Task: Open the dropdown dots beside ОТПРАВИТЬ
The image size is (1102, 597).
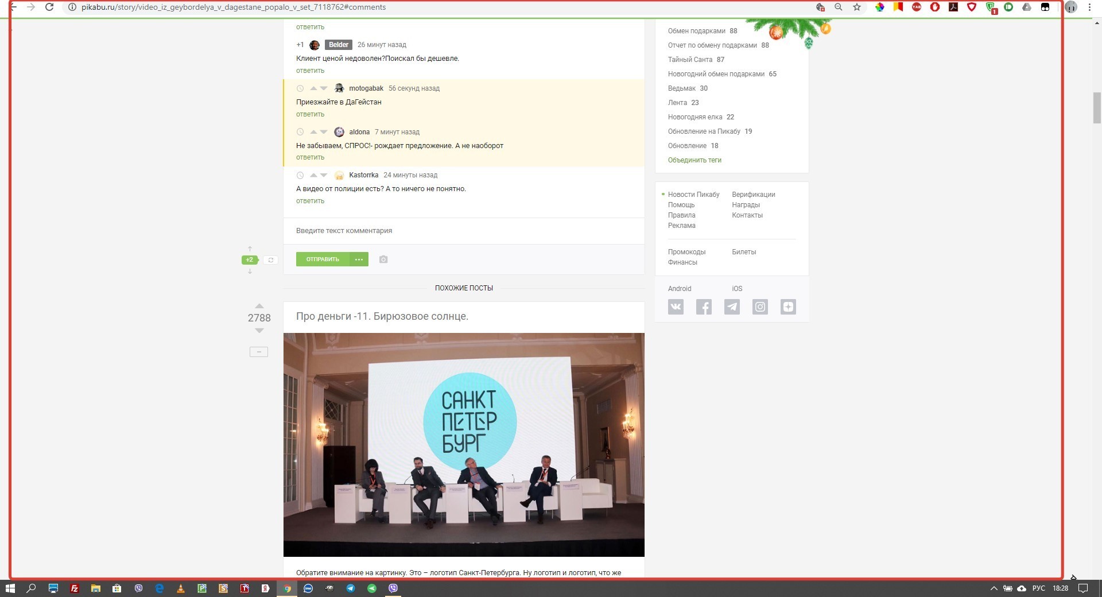Action: [359, 259]
